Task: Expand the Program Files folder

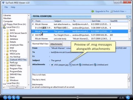Action: coord(5,69)
